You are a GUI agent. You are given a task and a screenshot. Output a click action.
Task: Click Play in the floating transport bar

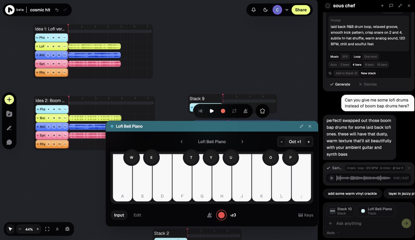tap(212, 111)
